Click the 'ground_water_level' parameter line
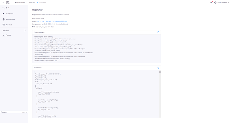 pos(48,74)
